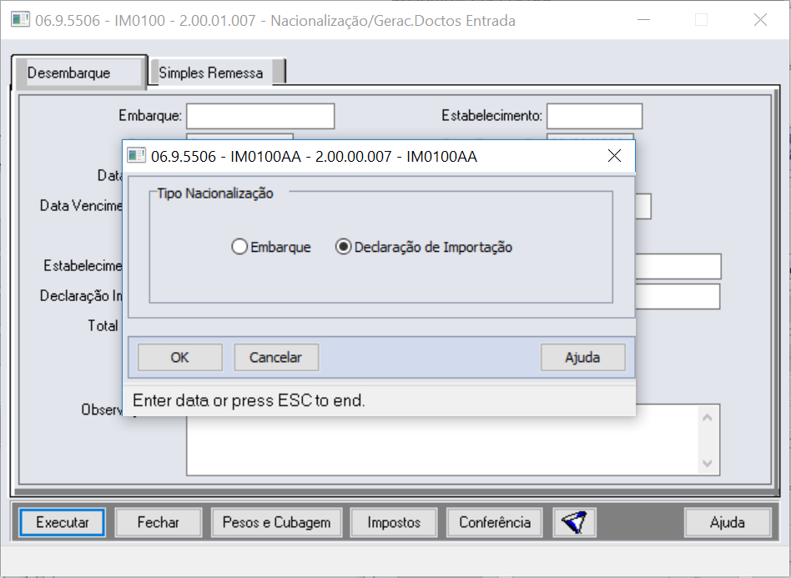Close the main Nacionalização window
Screen dimensions: 791x578
point(760,20)
